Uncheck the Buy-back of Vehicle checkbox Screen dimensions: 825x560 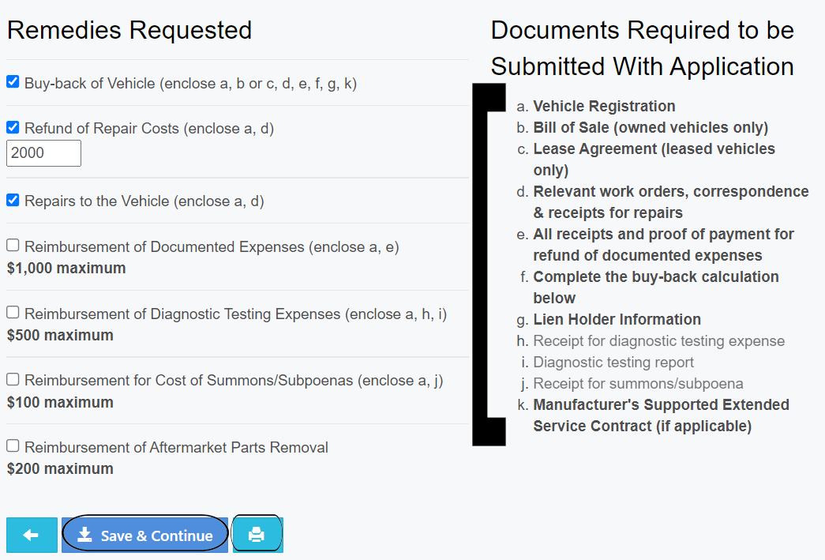[x=13, y=82]
